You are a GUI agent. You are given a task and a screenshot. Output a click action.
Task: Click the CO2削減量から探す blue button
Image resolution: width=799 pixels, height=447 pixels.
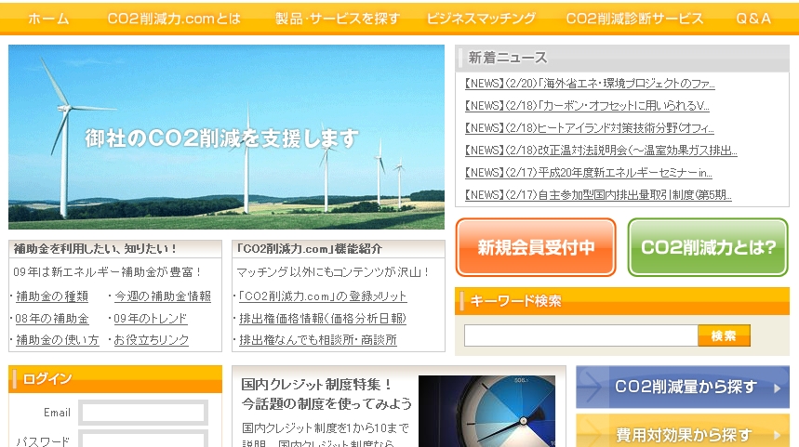point(683,387)
